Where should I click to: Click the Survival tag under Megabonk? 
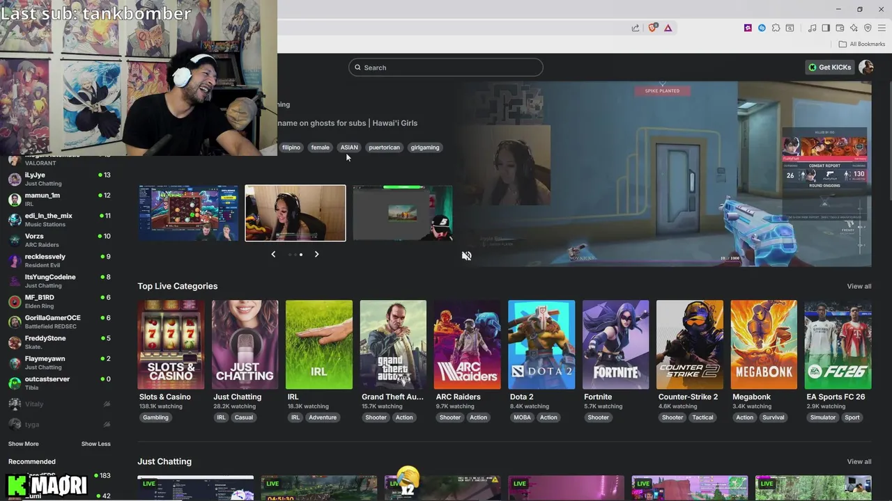(x=773, y=417)
